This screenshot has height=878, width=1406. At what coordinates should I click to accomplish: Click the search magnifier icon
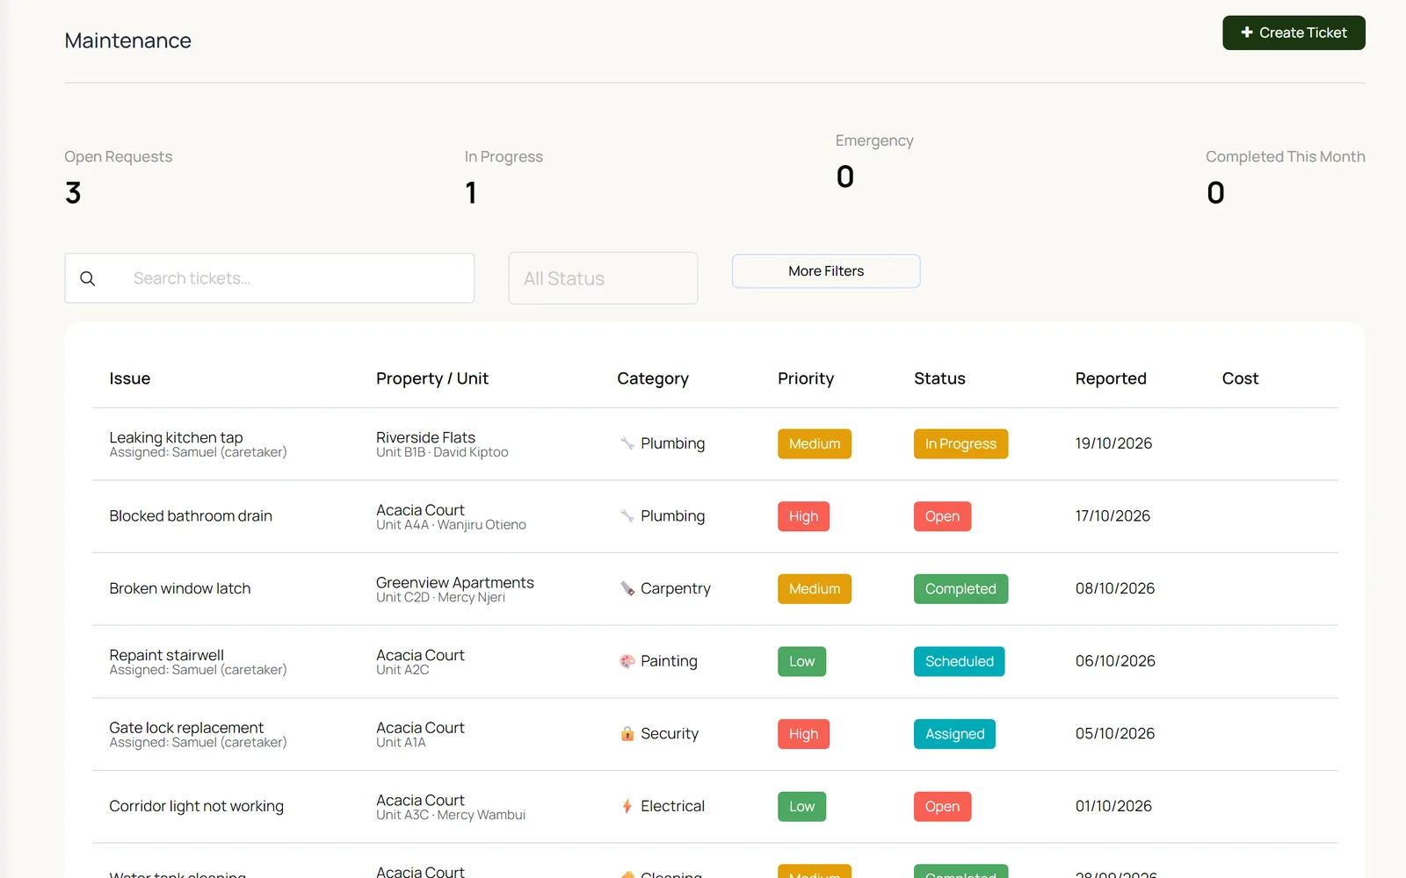[x=88, y=278]
